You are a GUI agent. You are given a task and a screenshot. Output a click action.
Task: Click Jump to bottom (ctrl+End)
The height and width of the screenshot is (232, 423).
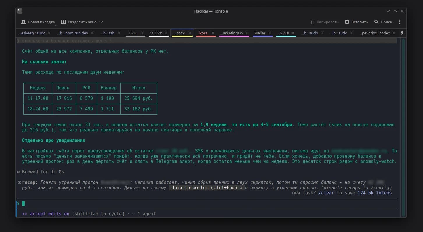[207, 187]
